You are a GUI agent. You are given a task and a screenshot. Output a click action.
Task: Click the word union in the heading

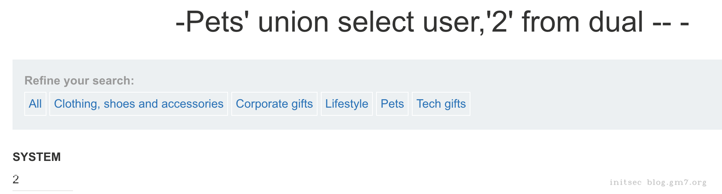pos(293,22)
